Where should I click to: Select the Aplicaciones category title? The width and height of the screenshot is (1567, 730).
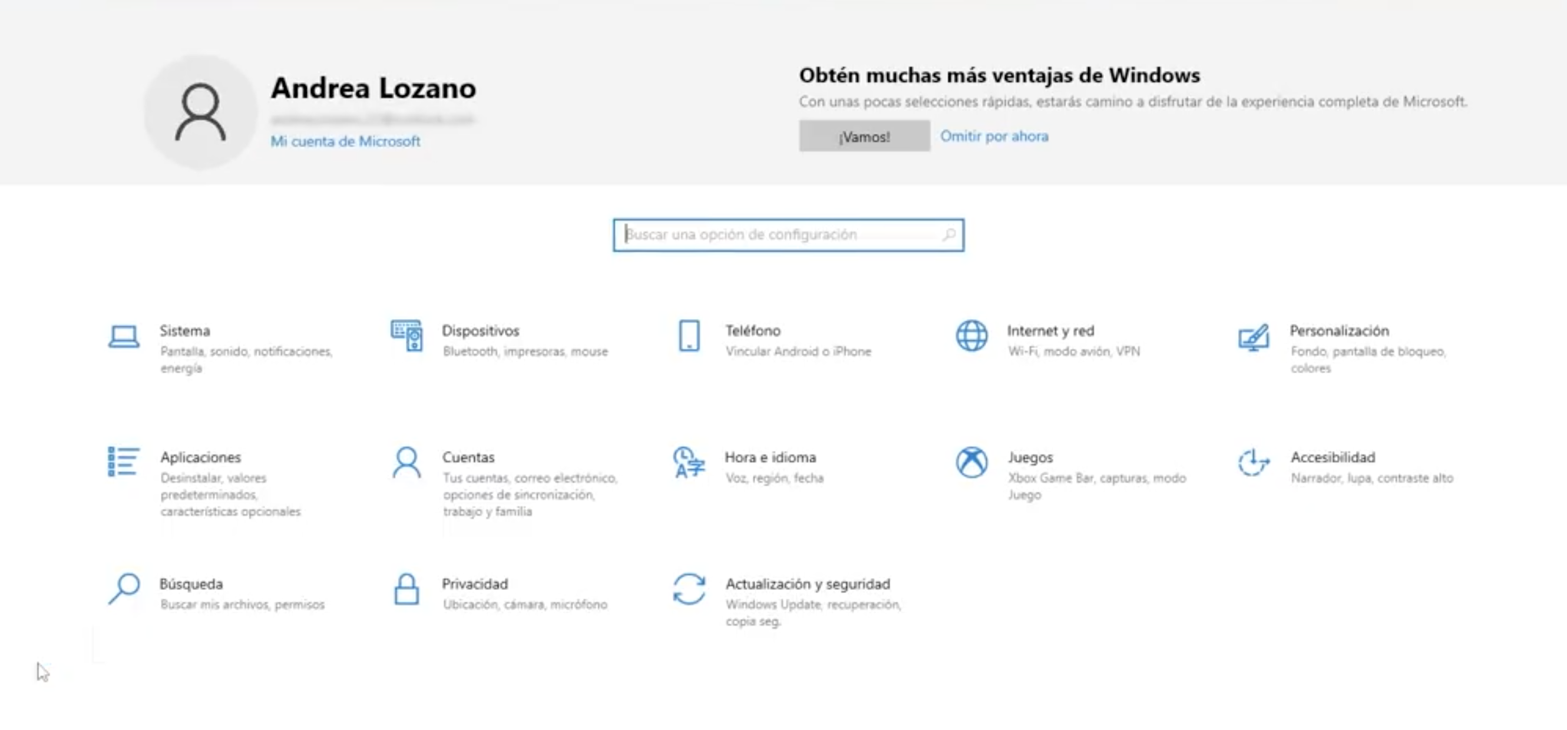(x=201, y=457)
